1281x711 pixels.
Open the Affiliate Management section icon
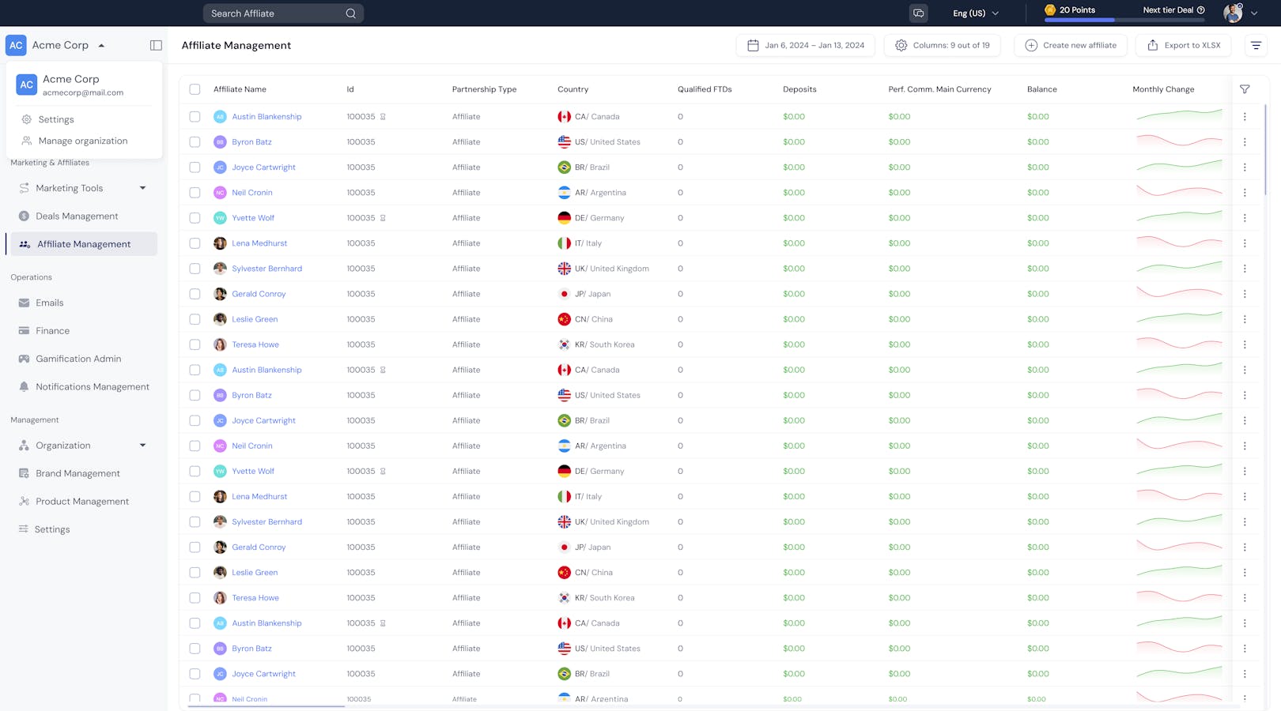tap(23, 244)
